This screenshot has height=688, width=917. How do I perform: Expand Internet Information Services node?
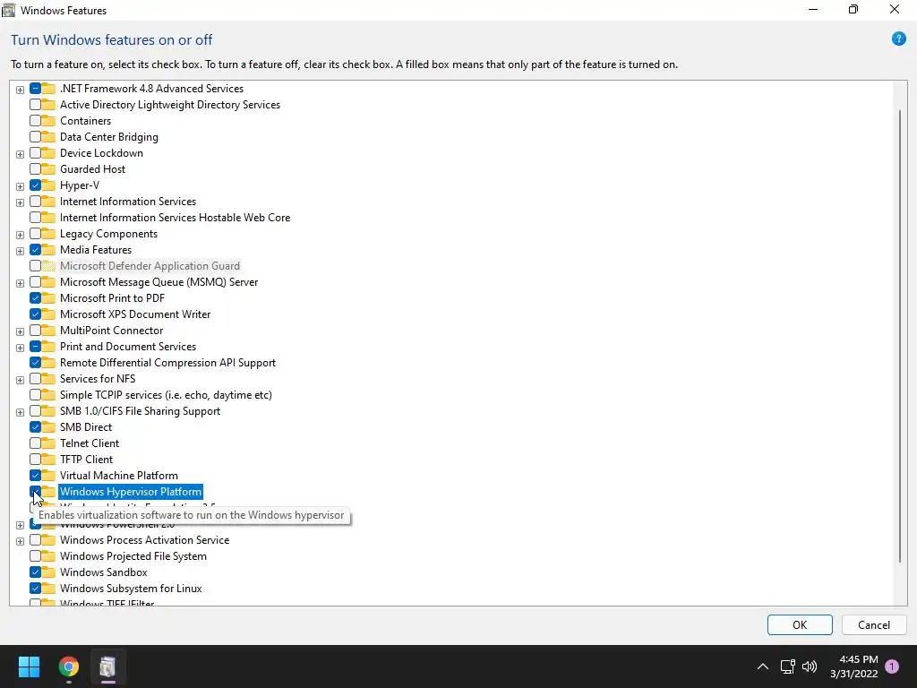point(20,202)
